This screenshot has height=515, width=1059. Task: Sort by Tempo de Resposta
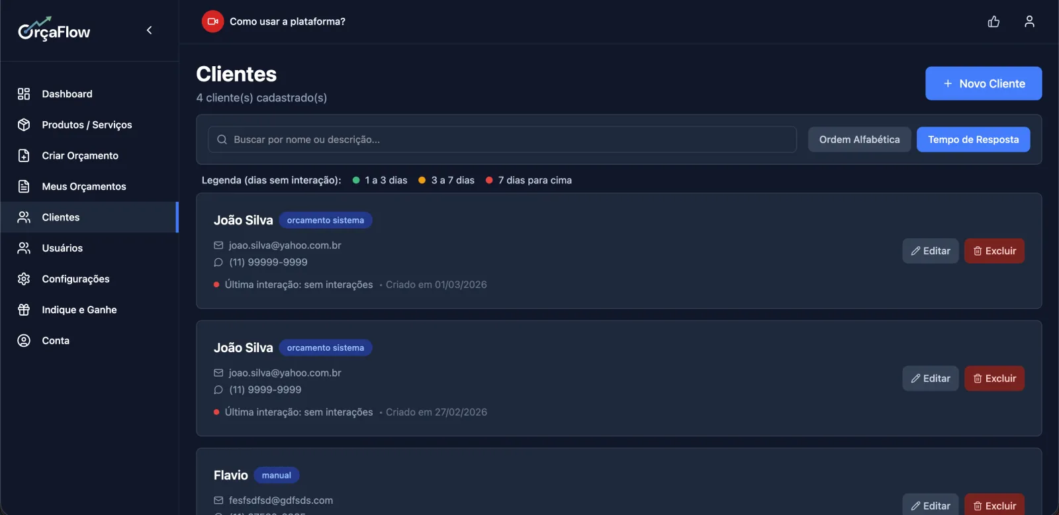pyautogui.click(x=973, y=140)
